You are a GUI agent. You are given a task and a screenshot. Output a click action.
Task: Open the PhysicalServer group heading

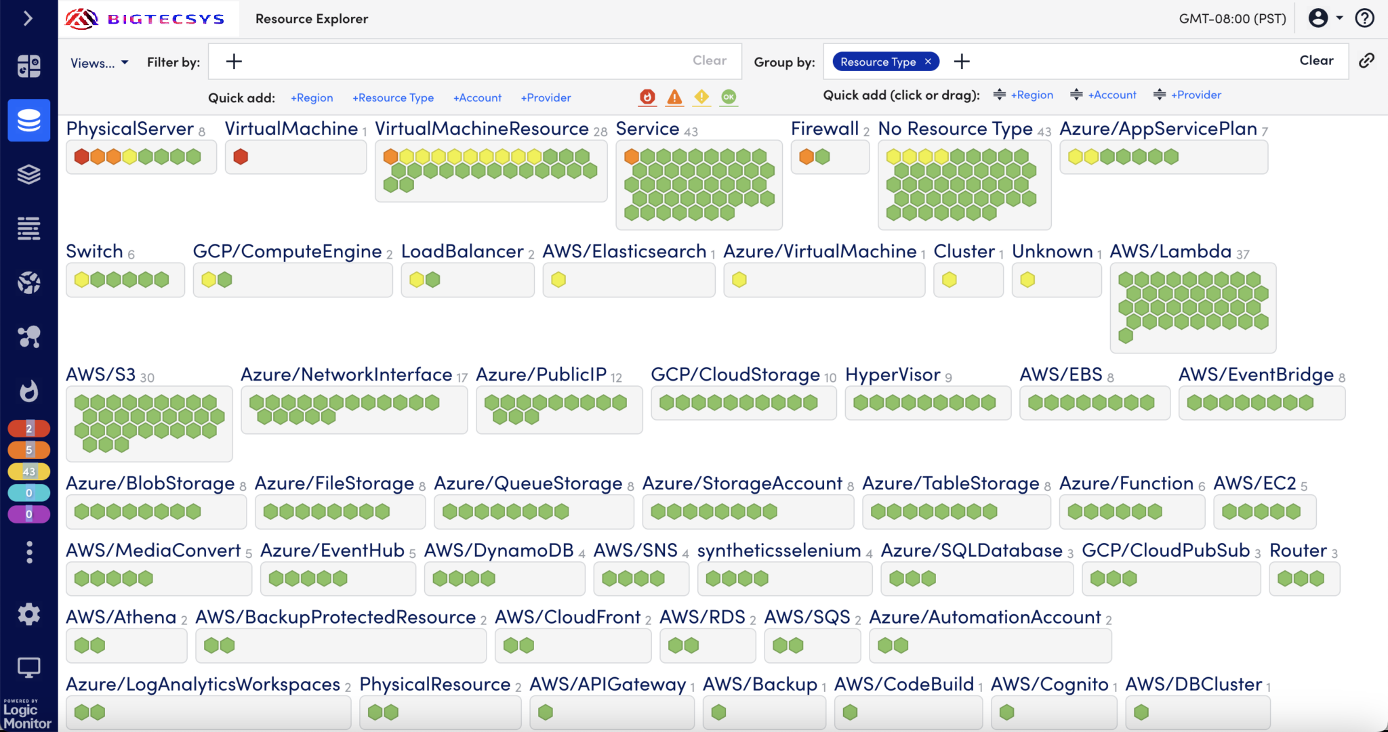point(130,129)
